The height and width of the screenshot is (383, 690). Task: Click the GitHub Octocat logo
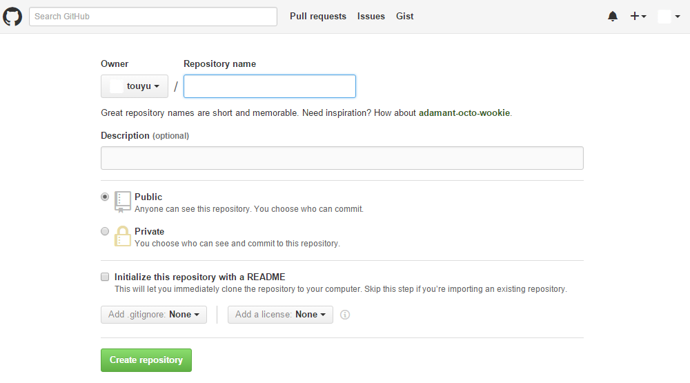tap(13, 17)
